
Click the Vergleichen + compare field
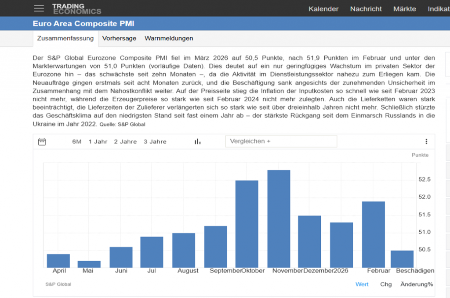coord(281,141)
